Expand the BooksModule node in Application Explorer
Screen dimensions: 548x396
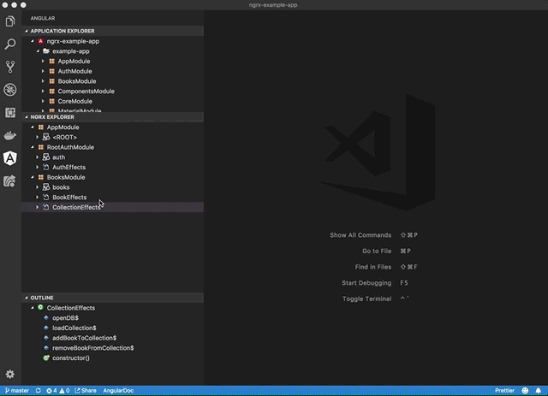(x=43, y=81)
